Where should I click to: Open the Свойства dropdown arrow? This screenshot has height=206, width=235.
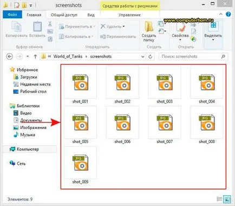tap(180, 40)
